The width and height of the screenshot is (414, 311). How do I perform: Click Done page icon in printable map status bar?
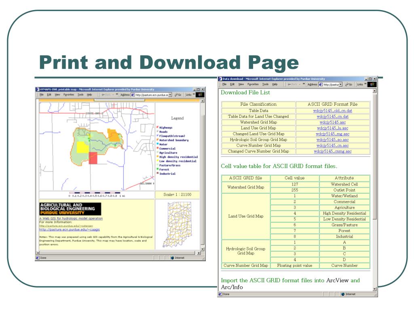(38, 258)
